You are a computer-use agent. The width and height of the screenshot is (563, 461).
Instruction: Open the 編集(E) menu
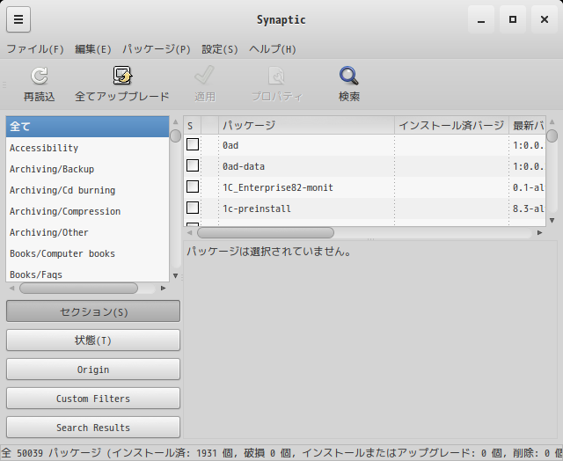(x=93, y=49)
